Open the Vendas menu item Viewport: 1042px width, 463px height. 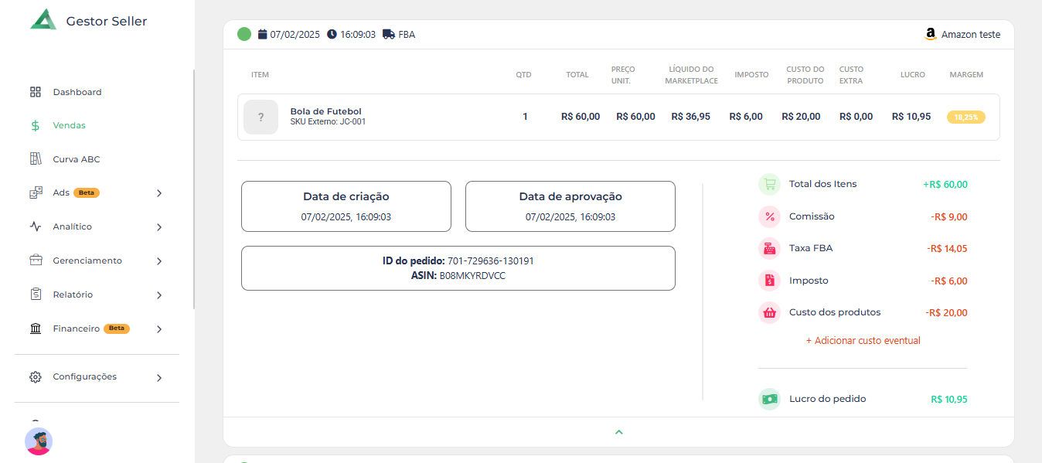(69, 125)
